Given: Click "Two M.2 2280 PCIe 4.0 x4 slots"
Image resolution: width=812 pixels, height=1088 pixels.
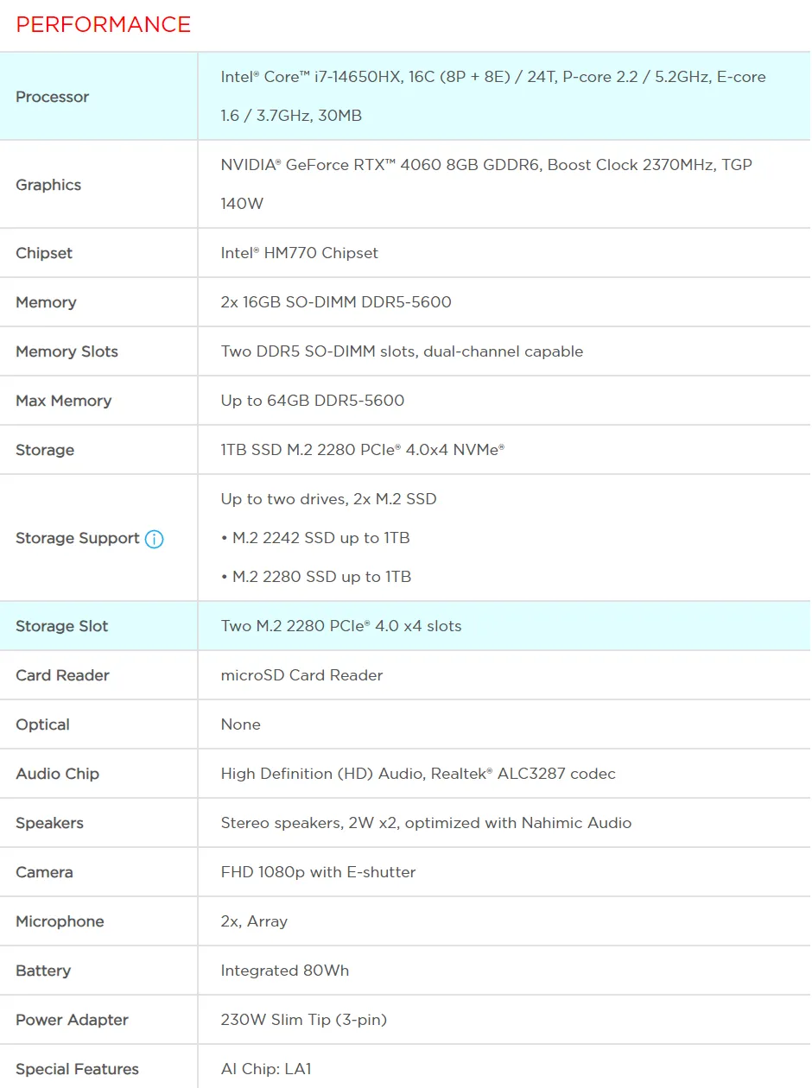Looking at the screenshot, I should click(341, 626).
